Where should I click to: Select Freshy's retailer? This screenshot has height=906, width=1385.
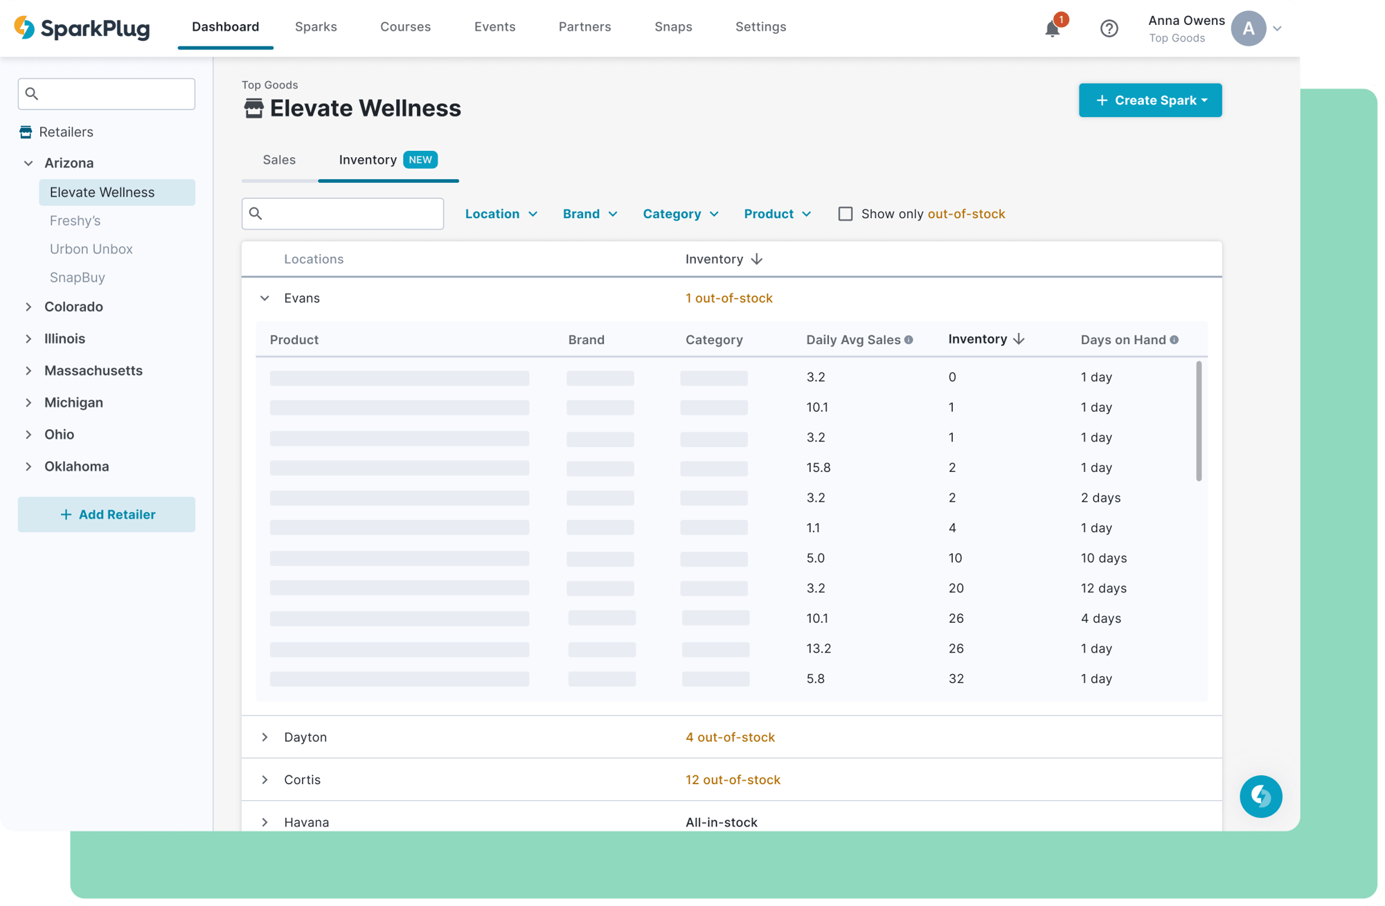[75, 221]
